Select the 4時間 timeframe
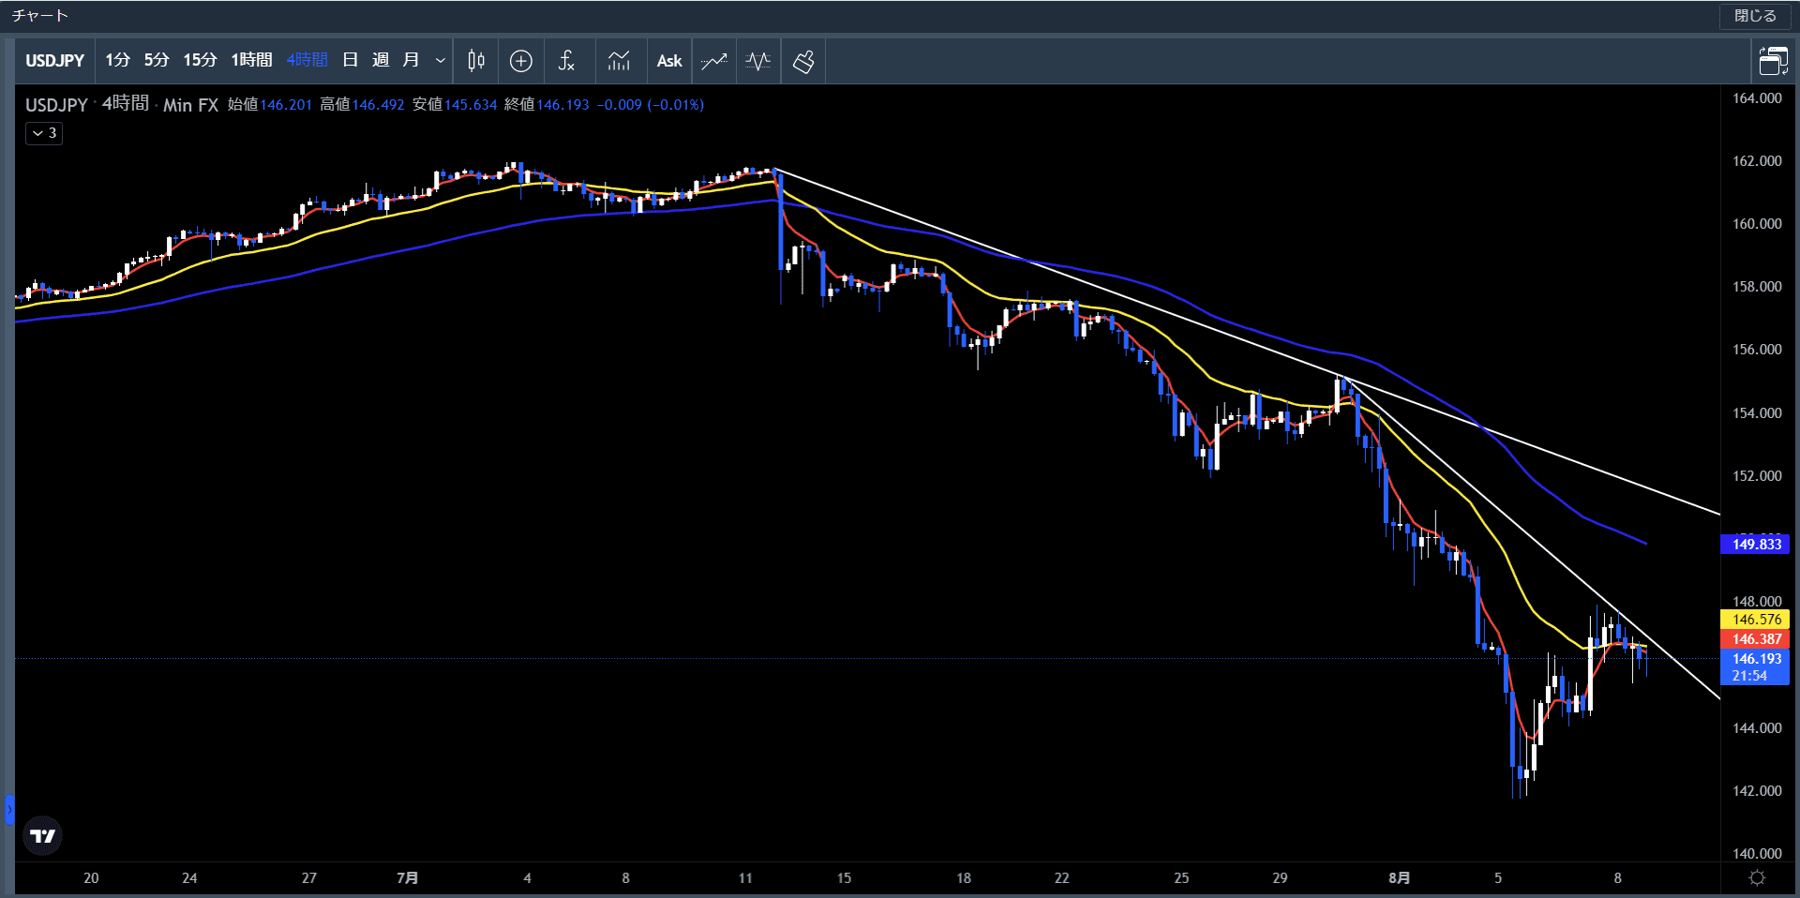Image resolution: width=1800 pixels, height=898 pixels. 307,60
